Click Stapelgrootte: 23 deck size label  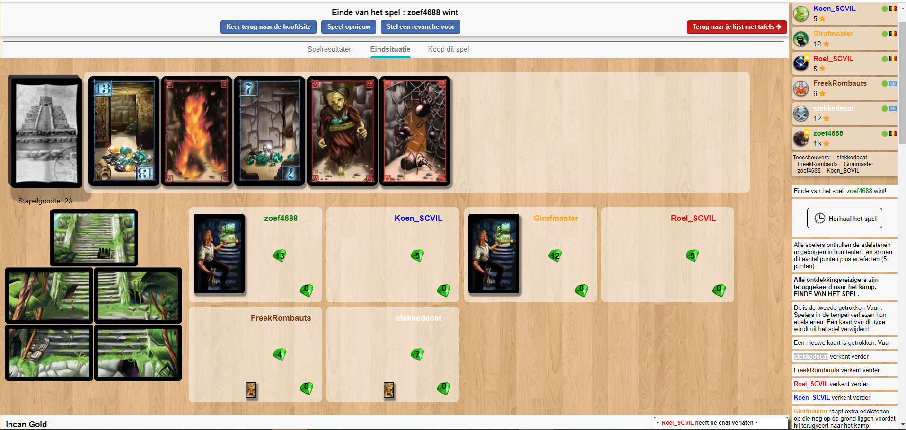click(45, 201)
